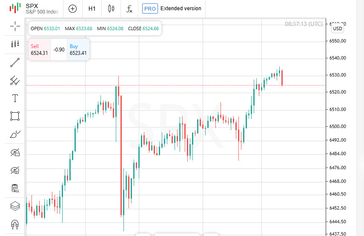Select the Text annotation tool
Screen dimensions: 364x236
coord(15,99)
